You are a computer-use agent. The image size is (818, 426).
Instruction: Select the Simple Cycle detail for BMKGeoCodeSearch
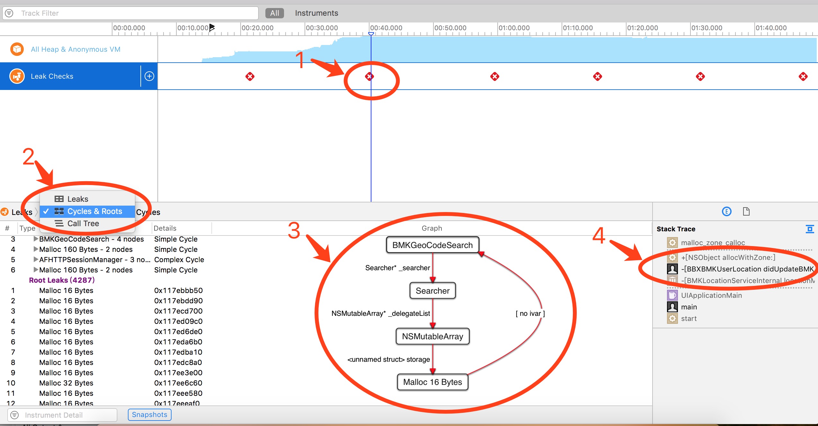[176, 239]
